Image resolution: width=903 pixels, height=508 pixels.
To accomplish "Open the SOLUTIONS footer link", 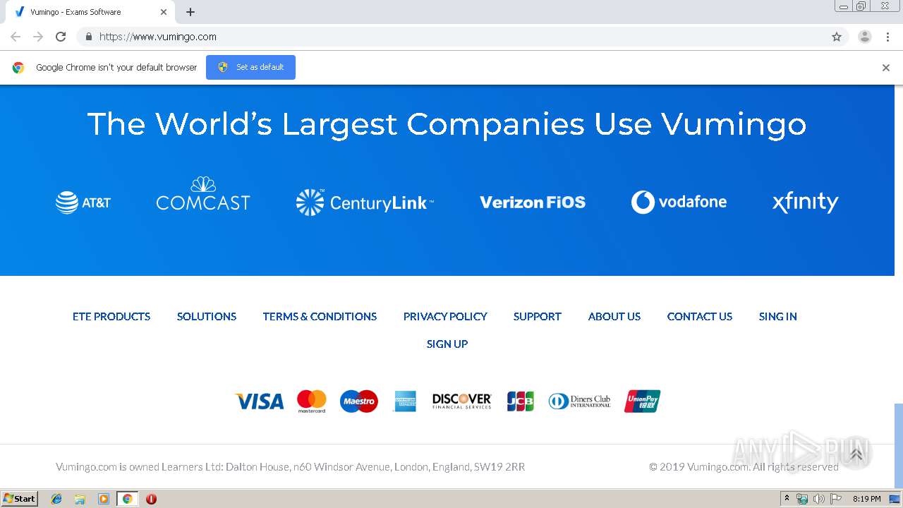I will point(207,317).
